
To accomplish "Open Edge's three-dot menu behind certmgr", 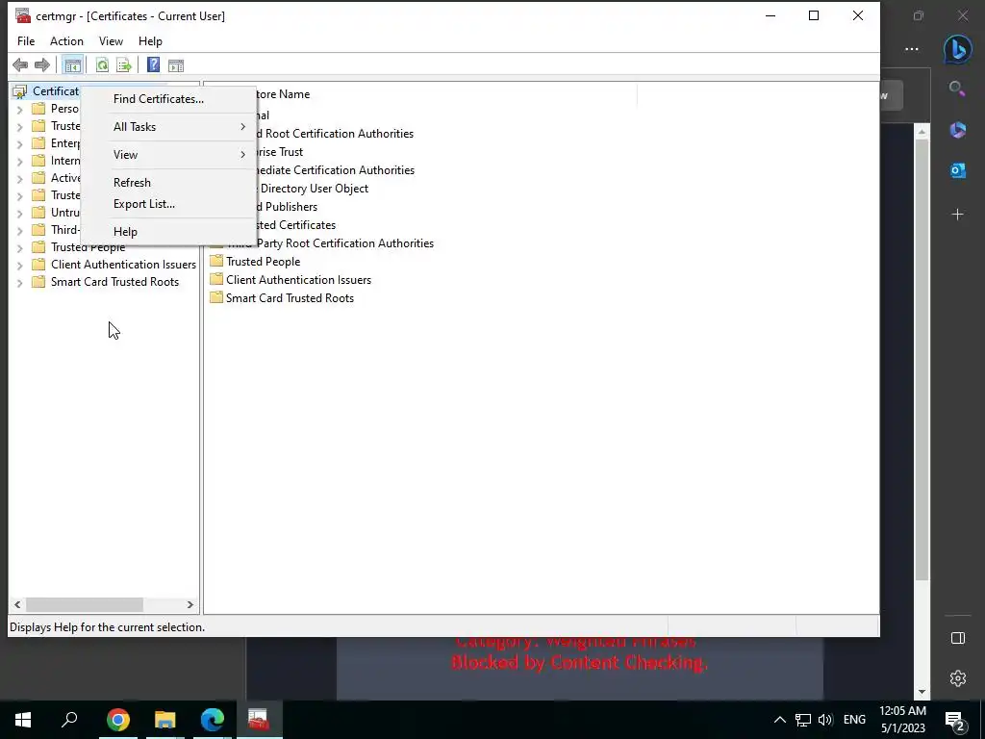I will 912,49.
